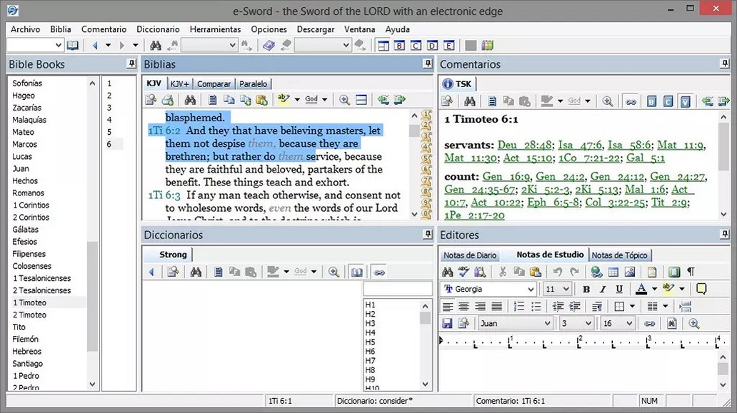The image size is (737, 413).
Task: Click the text highlight color button in the editor
Action: (x=668, y=289)
